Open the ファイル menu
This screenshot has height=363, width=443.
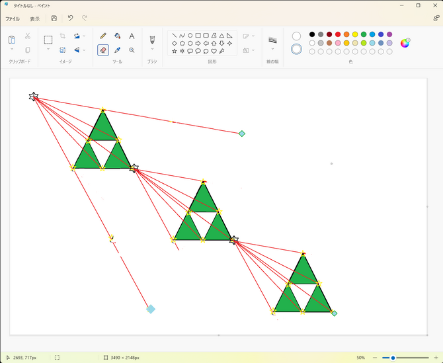(x=13, y=19)
